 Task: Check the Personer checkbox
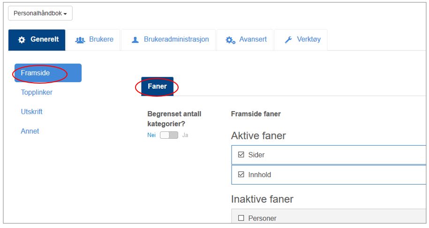click(241, 218)
